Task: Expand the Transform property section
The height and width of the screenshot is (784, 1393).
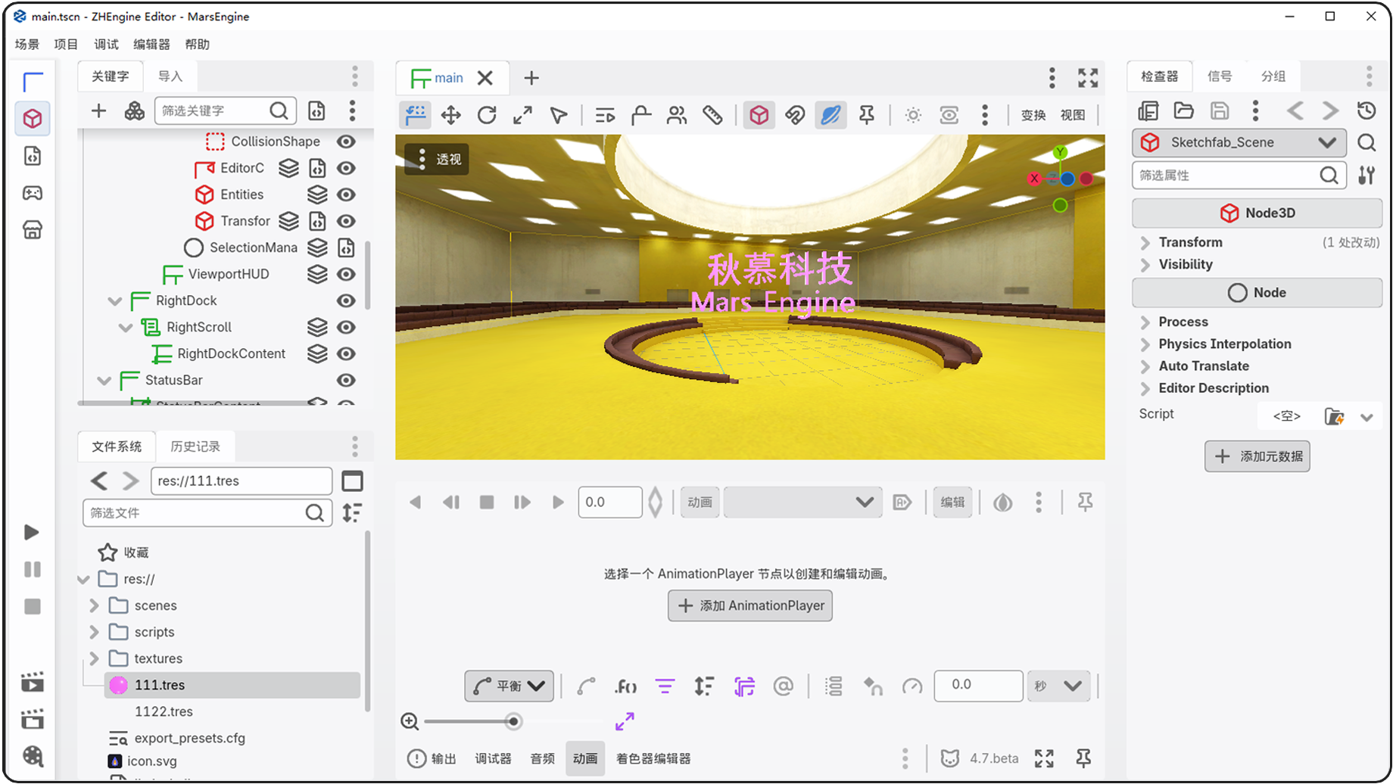Action: click(x=1145, y=243)
